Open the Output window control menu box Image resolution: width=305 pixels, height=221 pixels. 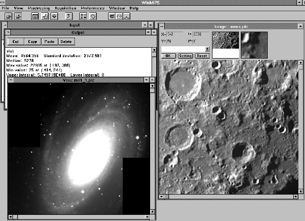tap(8, 32)
